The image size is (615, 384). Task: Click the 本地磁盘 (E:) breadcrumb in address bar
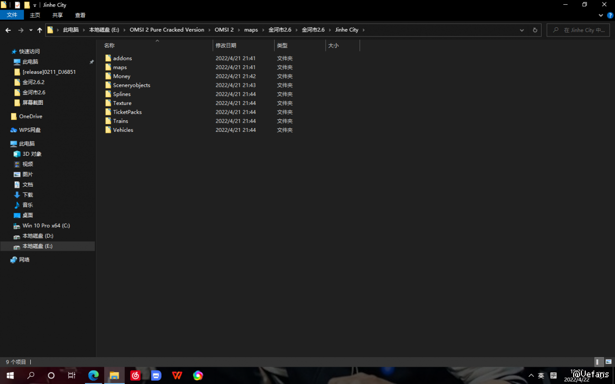(x=104, y=30)
